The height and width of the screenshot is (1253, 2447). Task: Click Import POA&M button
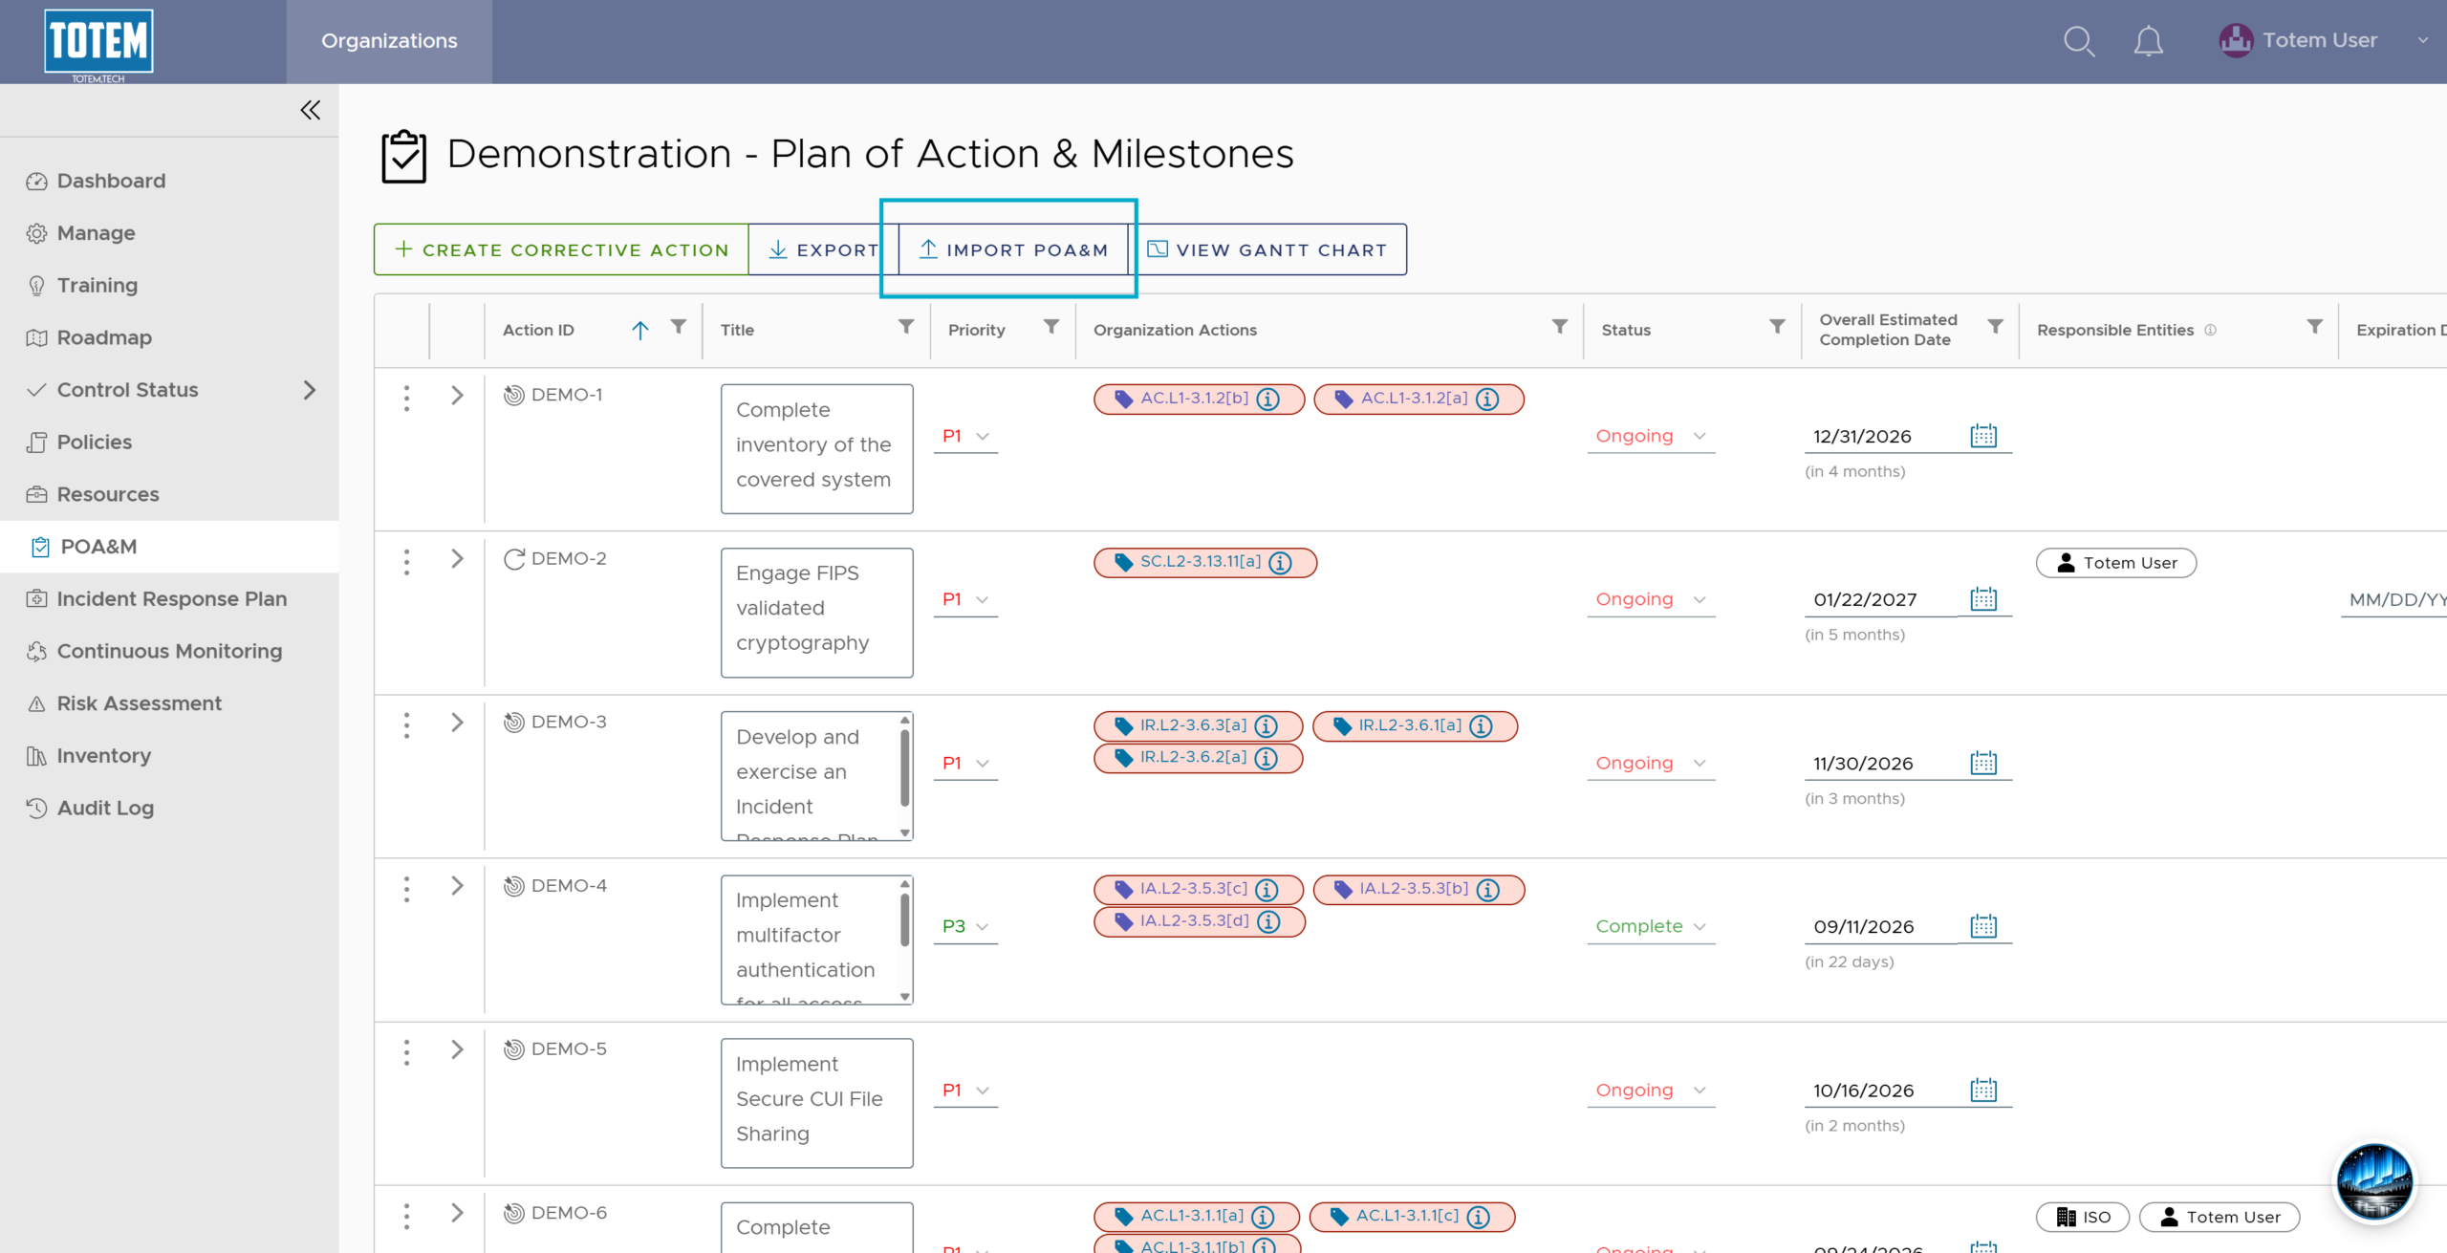pos(1013,249)
